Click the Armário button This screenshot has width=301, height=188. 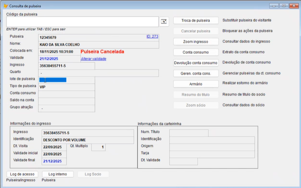[x=196, y=84]
